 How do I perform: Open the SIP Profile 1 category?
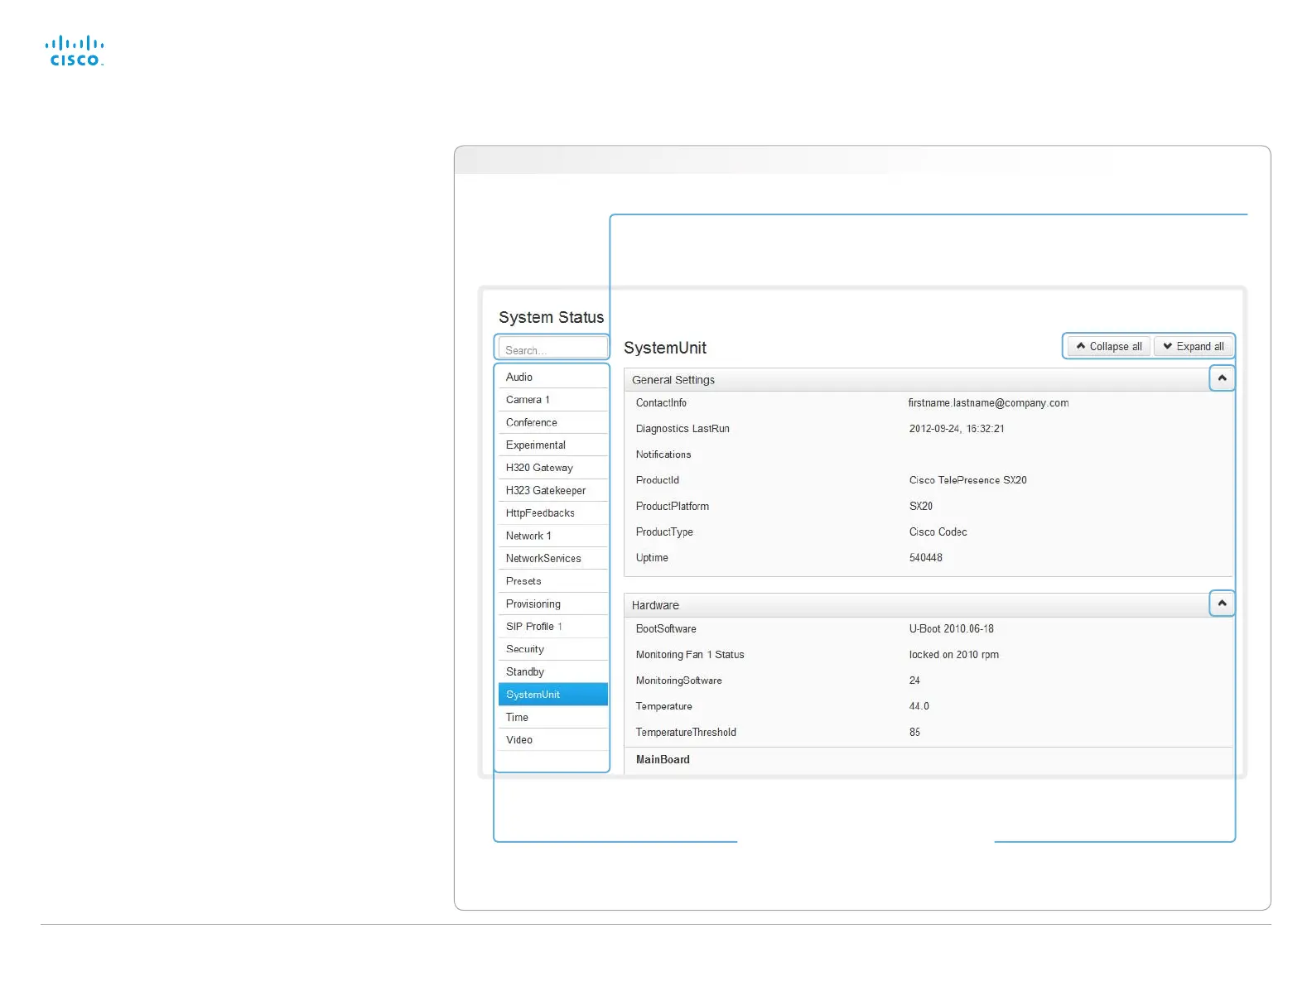pos(552,626)
